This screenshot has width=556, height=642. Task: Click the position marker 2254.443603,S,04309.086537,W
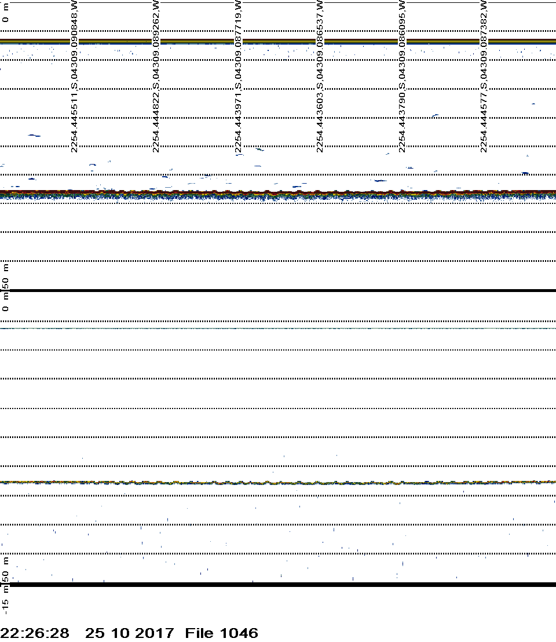pyautogui.click(x=320, y=76)
